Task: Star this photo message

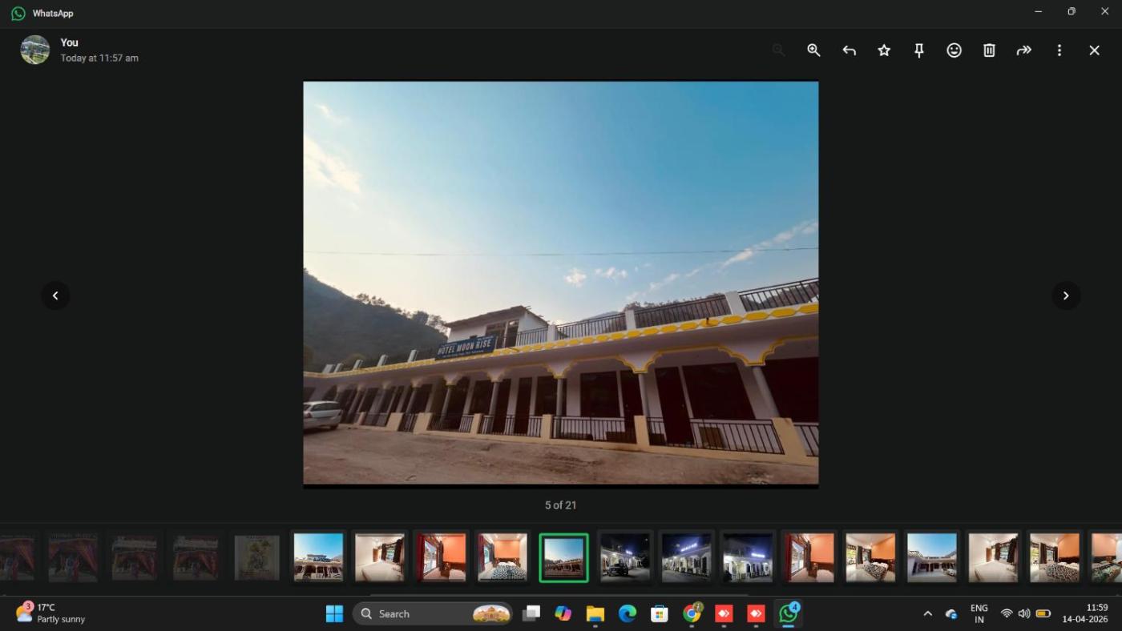Action: (x=884, y=50)
